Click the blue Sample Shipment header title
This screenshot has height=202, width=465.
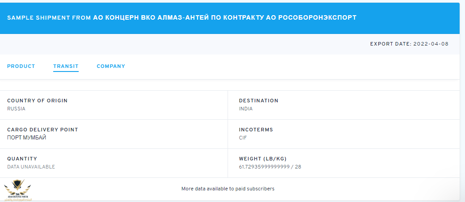tap(182, 17)
